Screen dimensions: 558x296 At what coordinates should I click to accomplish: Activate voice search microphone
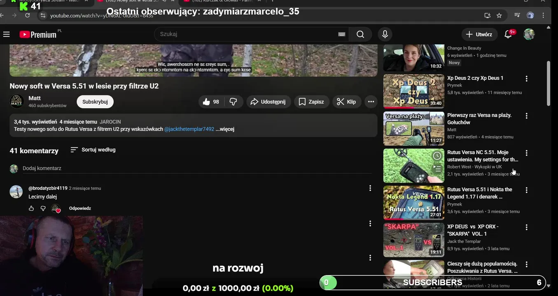[x=385, y=34]
